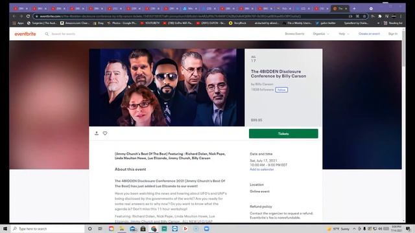
Task: Open Cortana circle icon on taskbar
Action: [x=89, y=228]
